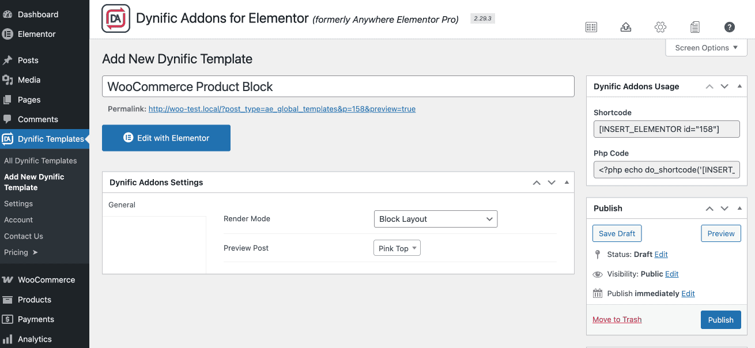Click Edit with Elementor button
Viewport: 755px width, 348px height.
(166, 138)
